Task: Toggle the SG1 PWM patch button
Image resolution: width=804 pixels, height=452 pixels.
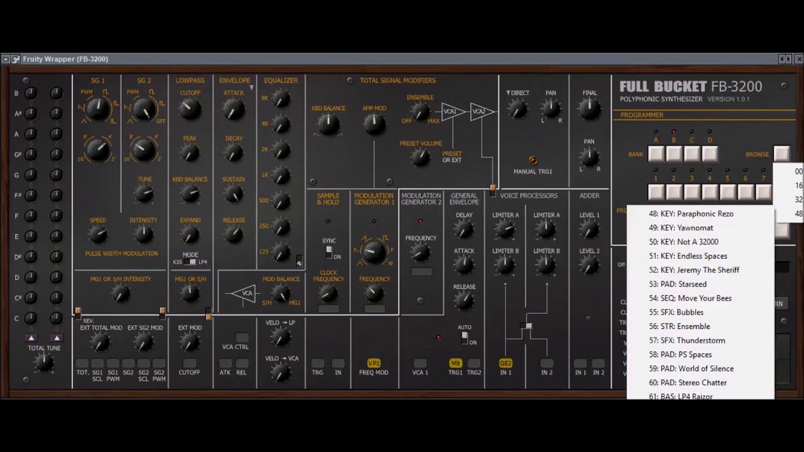Action: [112, 363]
